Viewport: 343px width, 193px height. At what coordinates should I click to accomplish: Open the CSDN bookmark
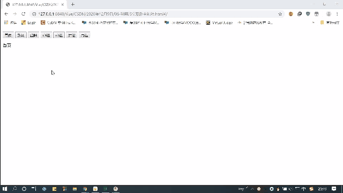(58, 23)
